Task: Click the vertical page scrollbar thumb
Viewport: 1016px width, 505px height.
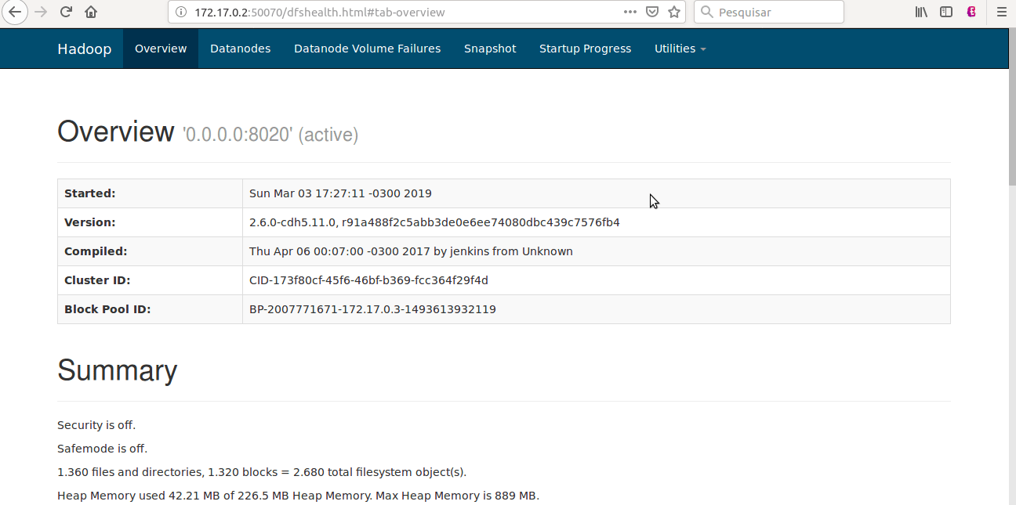Action: [1011, 108]
